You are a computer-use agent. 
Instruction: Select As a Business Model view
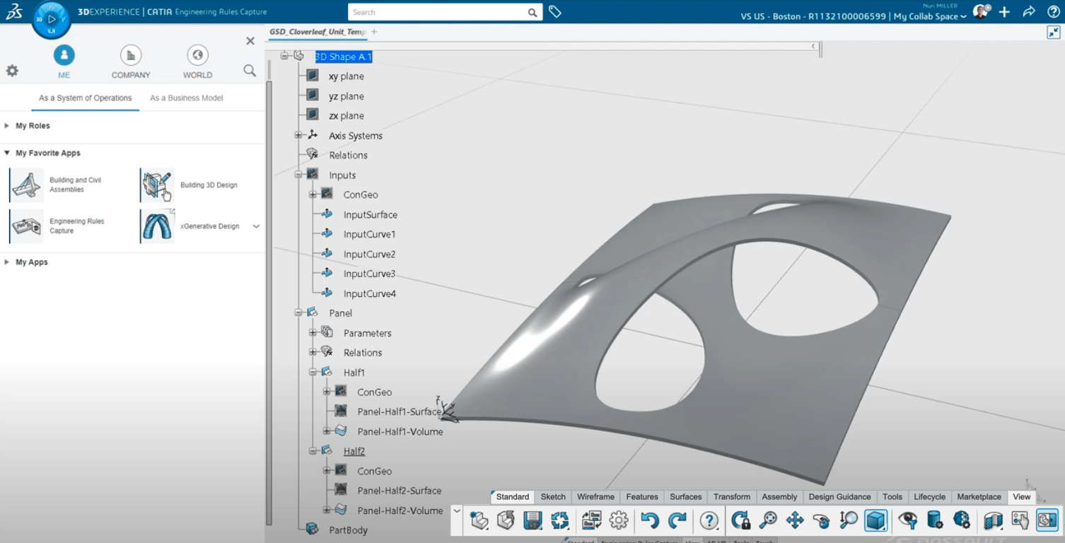point(186,98)
